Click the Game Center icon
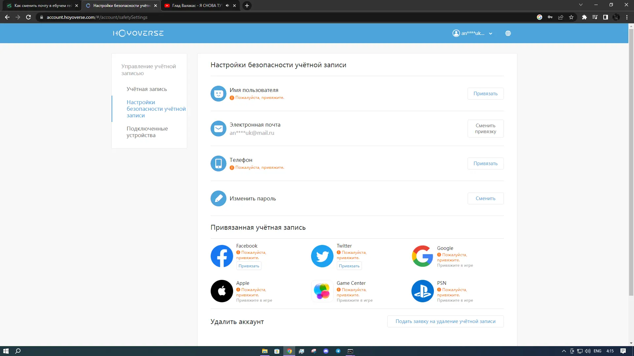Image resolution: width=634 pixels, height=356 pixels. (x=322, y=291)
